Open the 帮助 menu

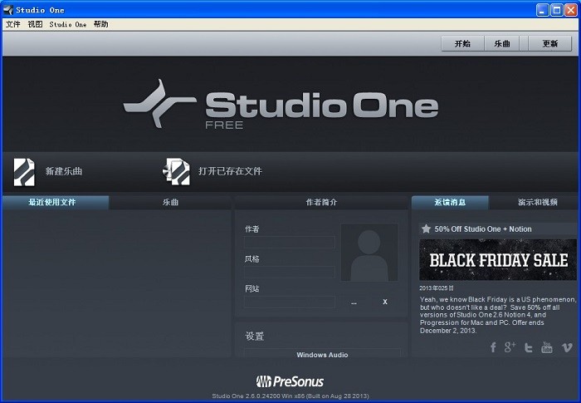(100, 24)
